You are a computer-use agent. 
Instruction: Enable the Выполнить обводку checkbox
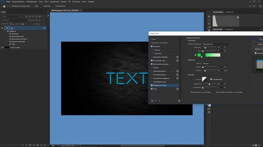152,57
